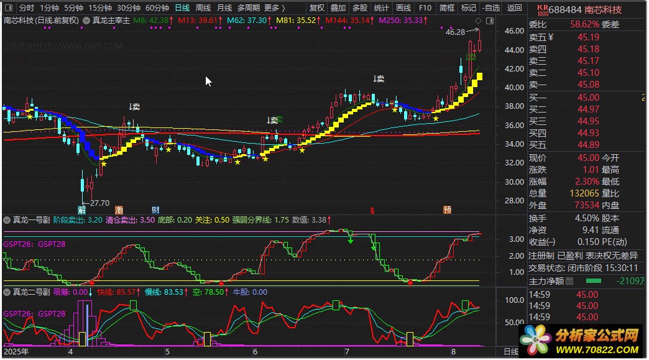Screen dimensions: 649x360
Task: Click the 买一 bid price 45.00
Action: (x=588, y=98)
